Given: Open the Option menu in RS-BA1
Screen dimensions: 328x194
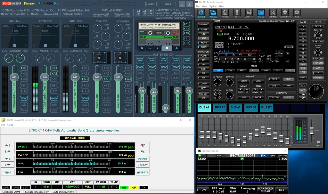Looking at the screenshot, I should click(213, 6).
